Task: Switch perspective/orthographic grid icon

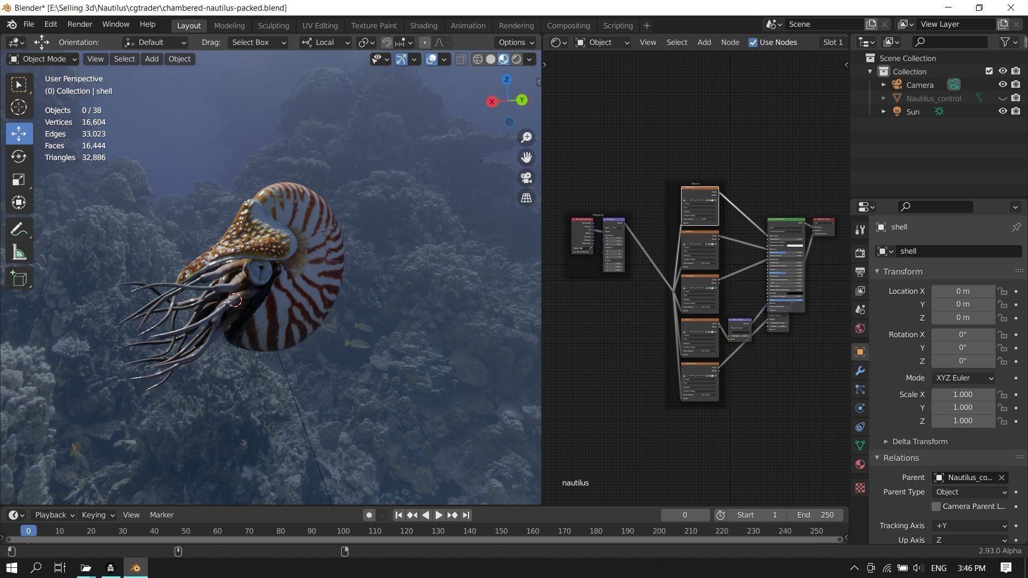Action: (x=526, y=198)
